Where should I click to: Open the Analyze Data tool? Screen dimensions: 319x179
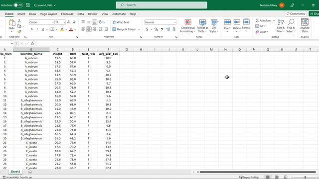pos(305,25)
